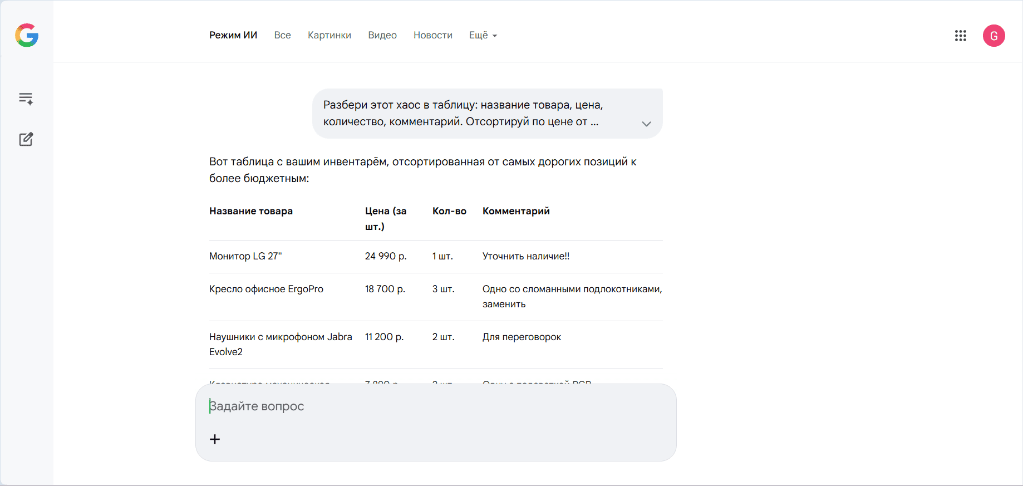
Task: Click the broken armrests comment cell
Action: [x=572, y=297]
